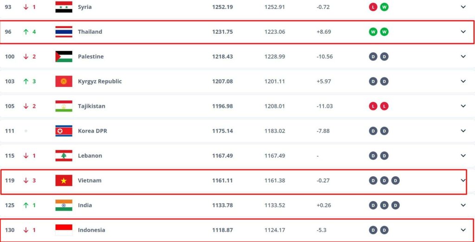Click Syria's red L result badge

pos(373,7)
